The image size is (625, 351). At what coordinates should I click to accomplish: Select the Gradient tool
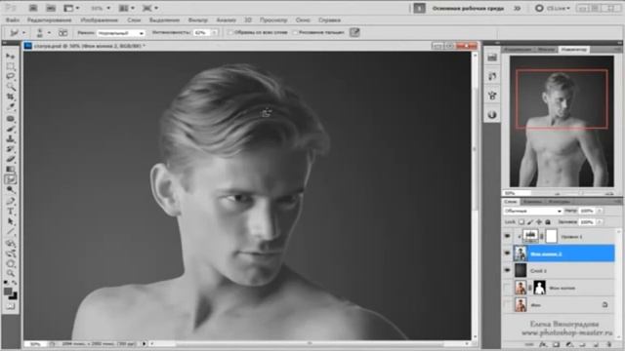(x=11, y=170)
